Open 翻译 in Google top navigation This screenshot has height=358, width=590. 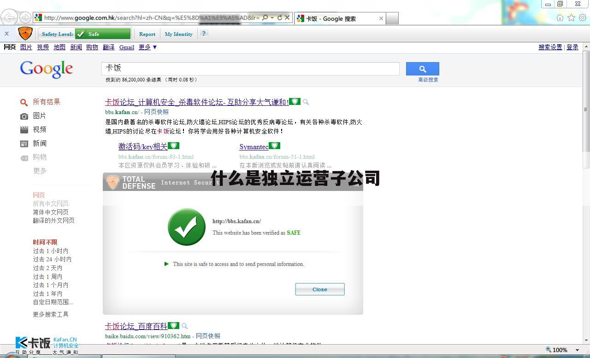click(109, 47)
